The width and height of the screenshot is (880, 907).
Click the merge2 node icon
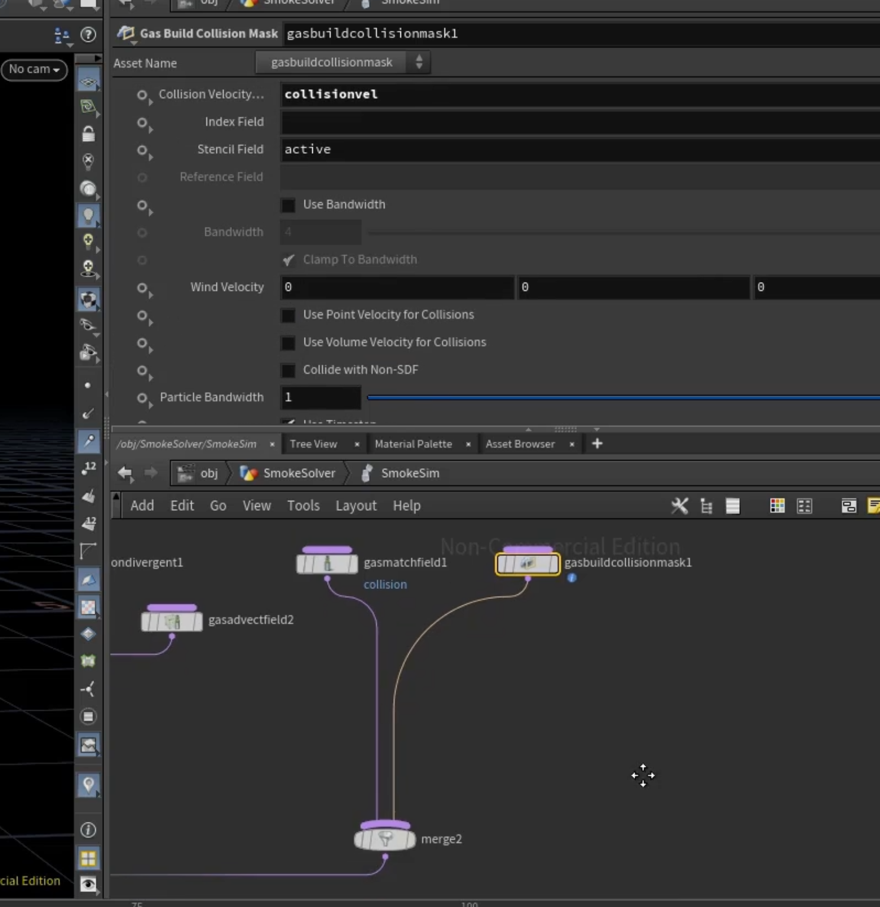385,838
